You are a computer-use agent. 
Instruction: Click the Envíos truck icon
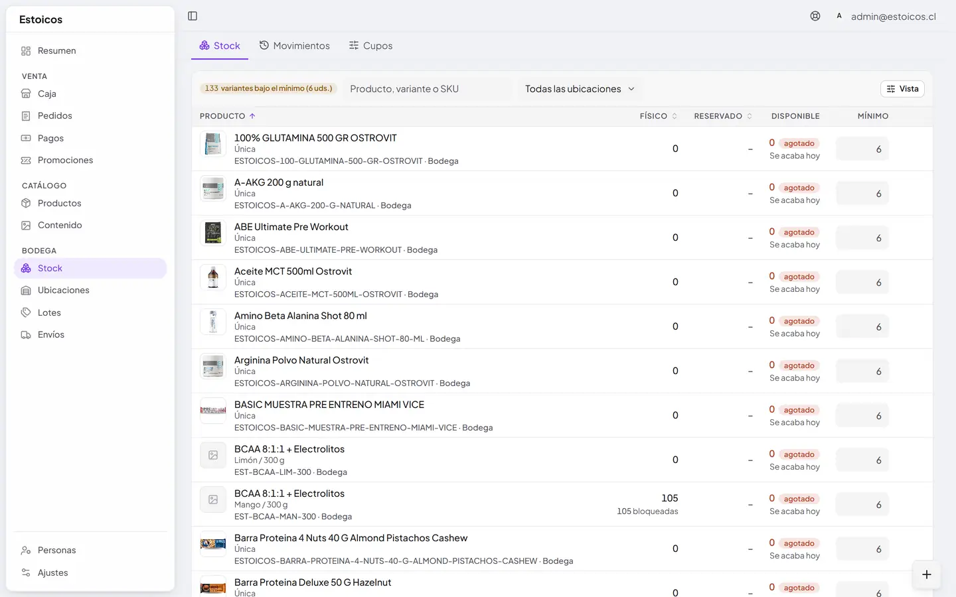click(x=26, y=335)
